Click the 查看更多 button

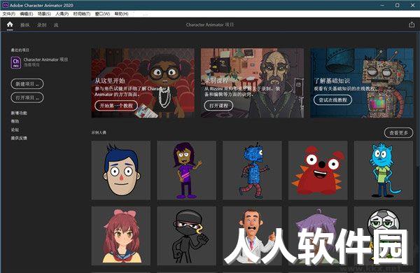coord(398,132)
